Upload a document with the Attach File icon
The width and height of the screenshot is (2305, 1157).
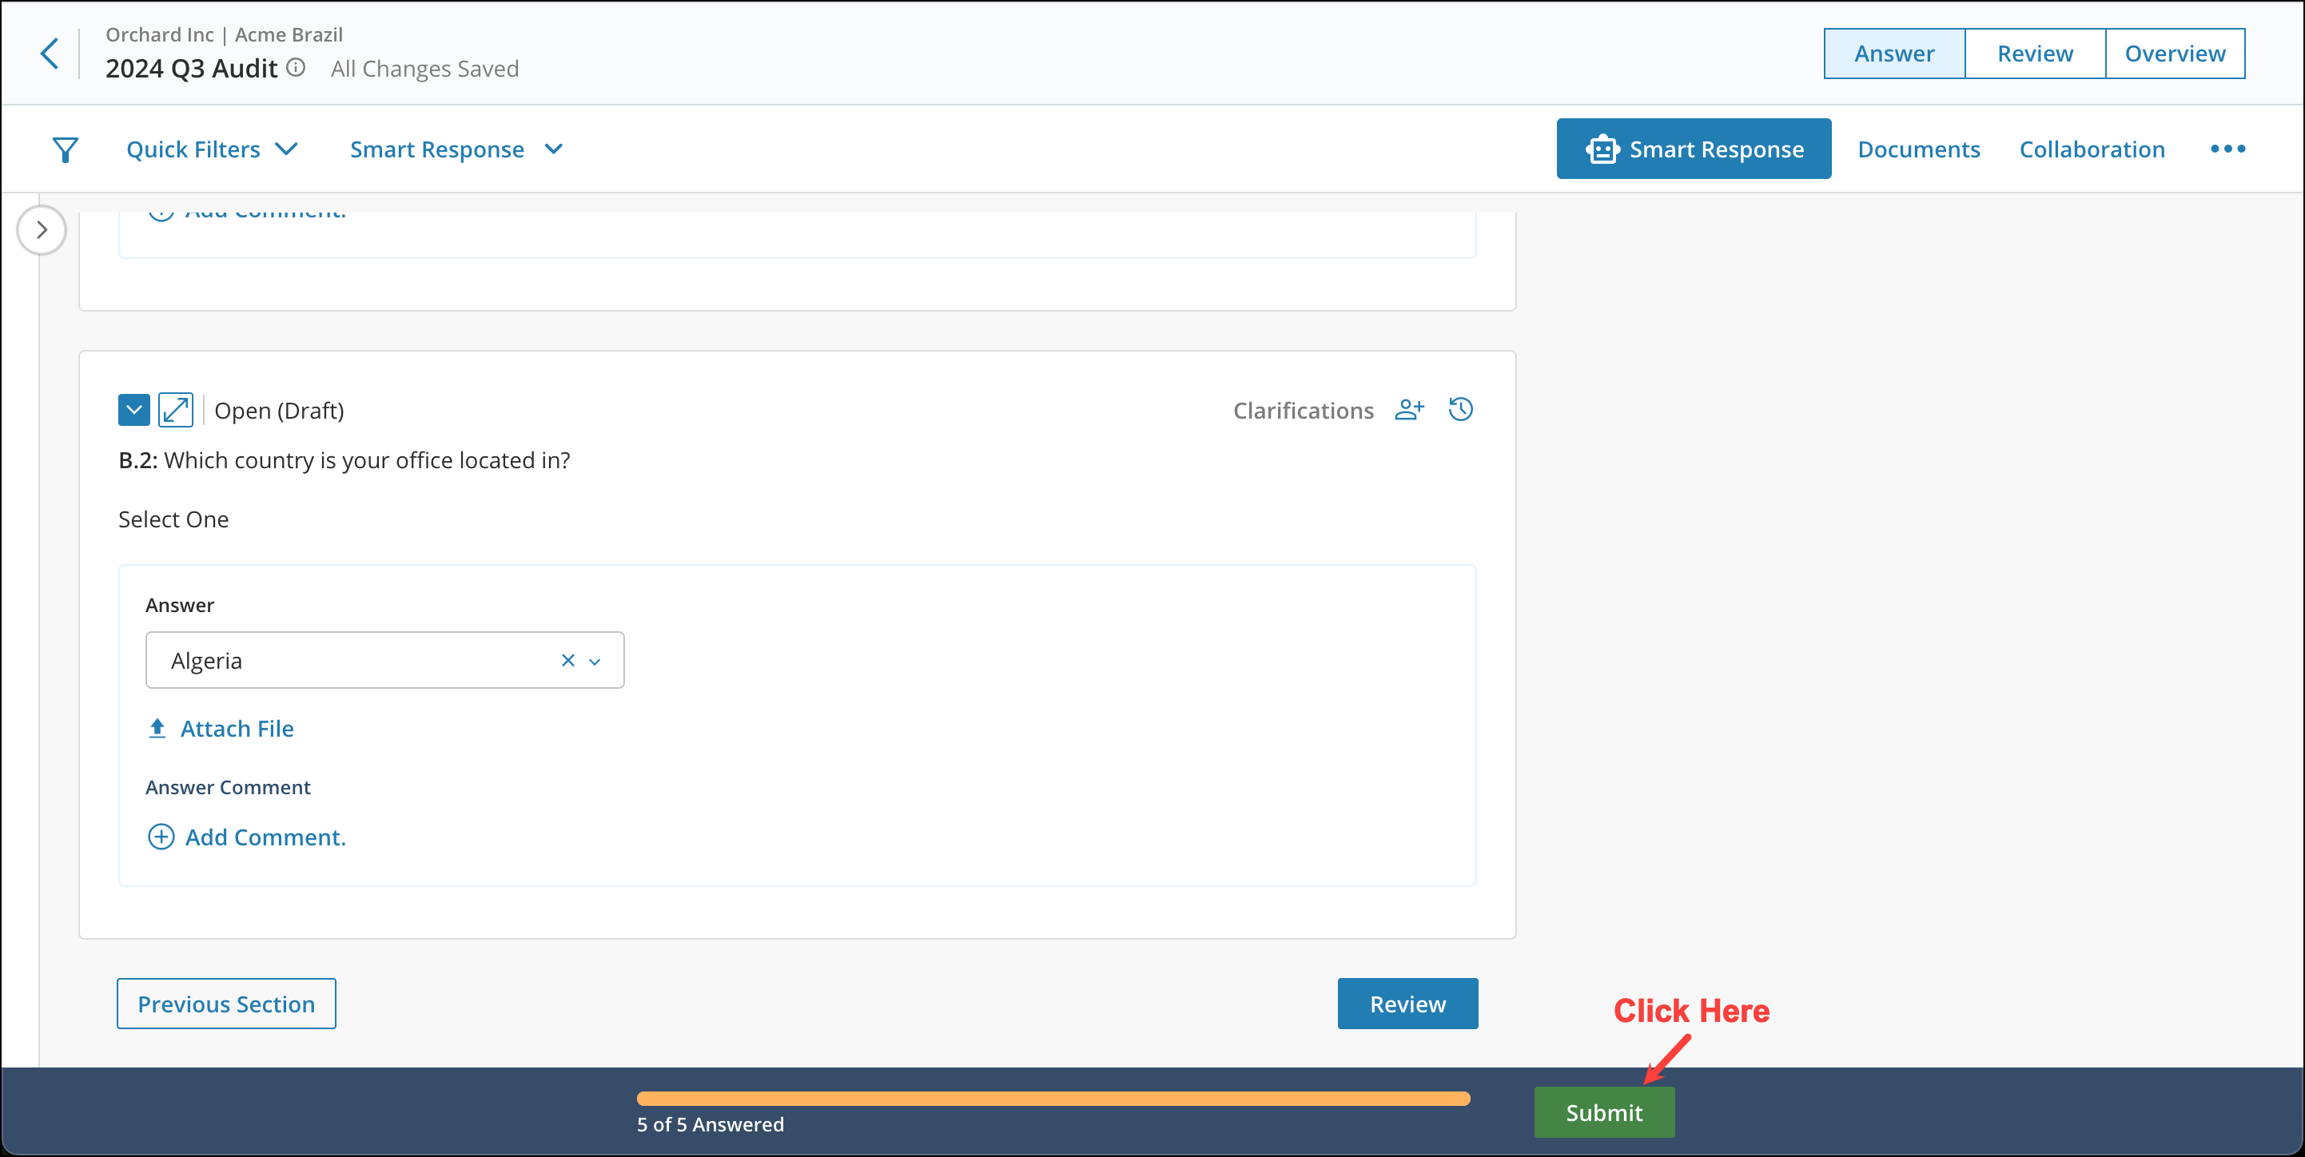(157, 727)
